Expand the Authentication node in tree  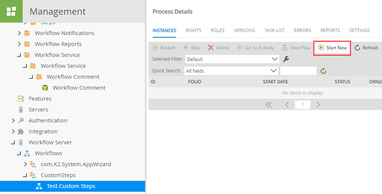pyautogui.click(x=14, y=121)
